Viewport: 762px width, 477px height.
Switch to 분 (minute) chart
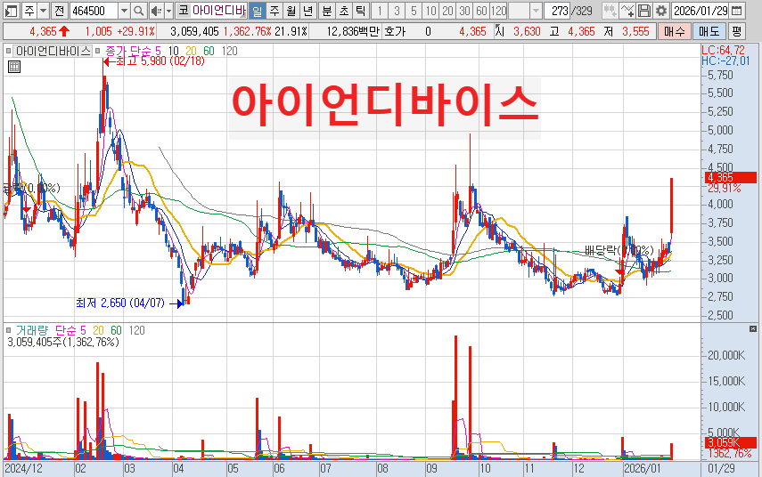pyautogui.click(x=327, y=10)
